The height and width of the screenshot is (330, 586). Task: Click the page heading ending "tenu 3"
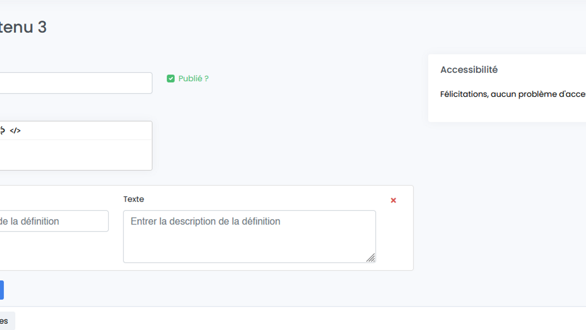[x=23, y=27]
